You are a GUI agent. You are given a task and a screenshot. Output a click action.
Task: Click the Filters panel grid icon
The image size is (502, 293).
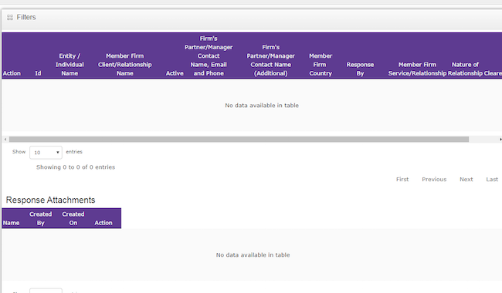(10, 17)
